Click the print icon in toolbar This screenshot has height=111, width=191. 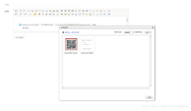[32, 11]
